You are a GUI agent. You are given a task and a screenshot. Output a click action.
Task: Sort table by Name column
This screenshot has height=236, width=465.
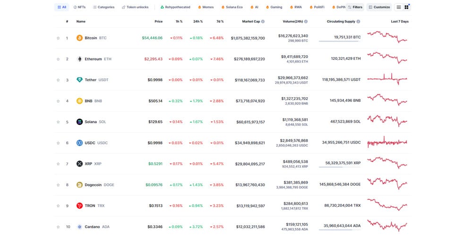(x=81, y=21)
